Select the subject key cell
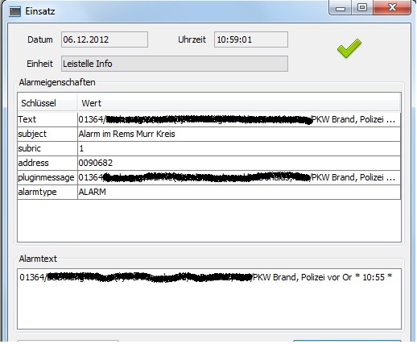The width and height of the screenshot is (417, 344). coord(47,134)
